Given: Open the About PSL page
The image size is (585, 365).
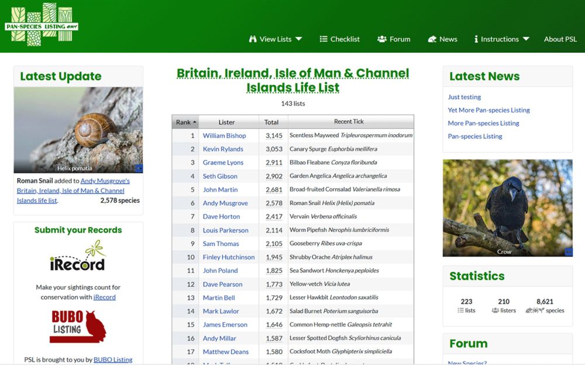Looking at the screenshot, I should coord(560,39).
